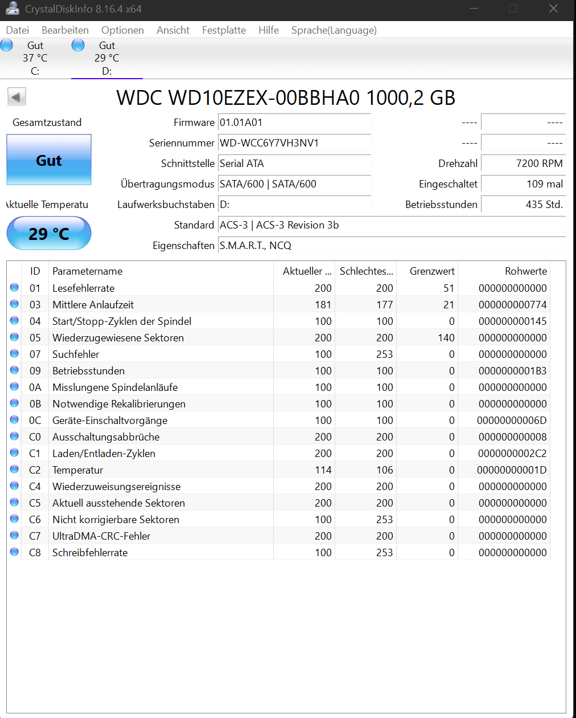Click the Schnittstelle field Serial ATA

coord(295,164)
